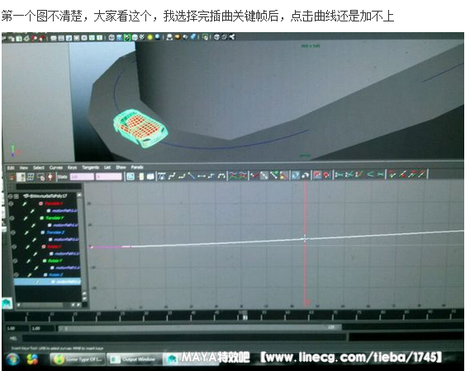Select the Region Keys tool icon

click(40, 177)
